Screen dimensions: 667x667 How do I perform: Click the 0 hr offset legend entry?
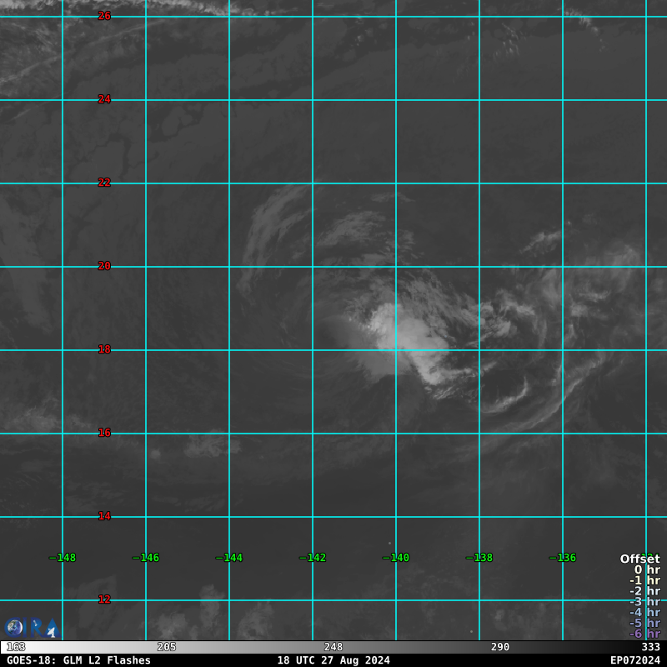coord(648,569)
